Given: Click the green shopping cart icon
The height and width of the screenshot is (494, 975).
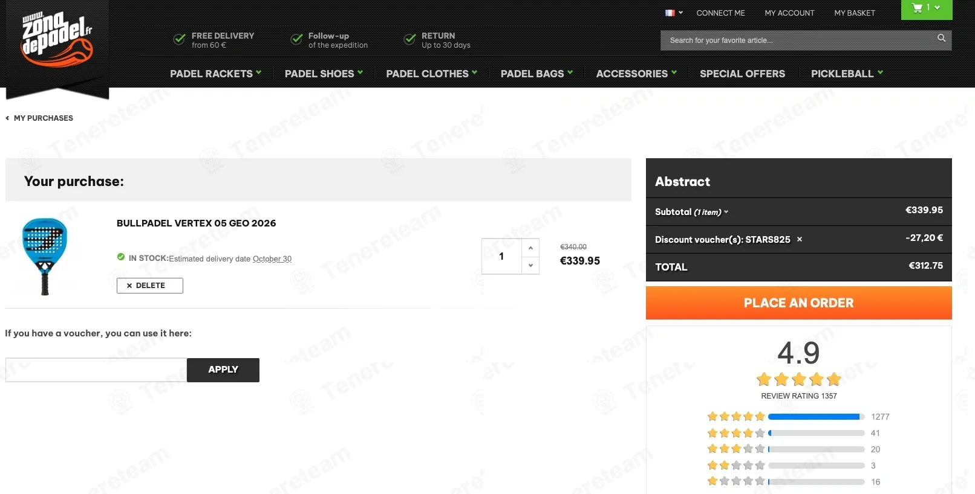Looking at the screenshot, I should coord(917,8).
